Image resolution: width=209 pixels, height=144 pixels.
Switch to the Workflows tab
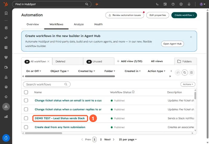(x=56, y=24)
